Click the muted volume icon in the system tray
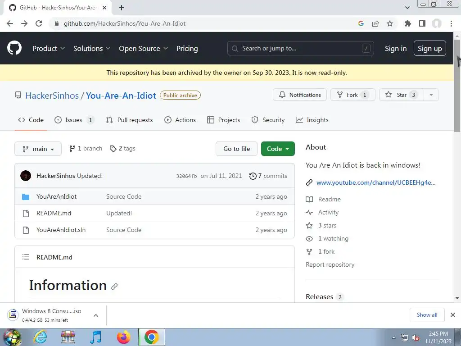Screen dimensions: 461x346 [416, 337]
